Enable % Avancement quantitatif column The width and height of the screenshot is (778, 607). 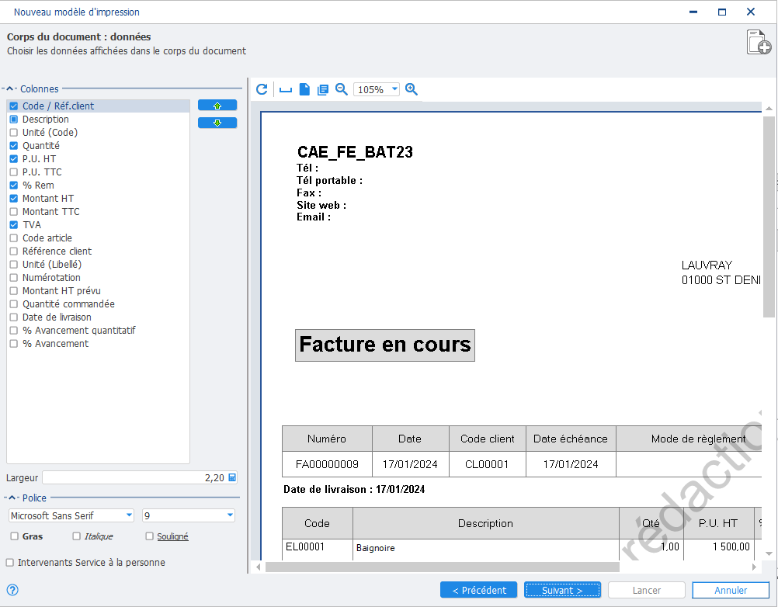14,331
